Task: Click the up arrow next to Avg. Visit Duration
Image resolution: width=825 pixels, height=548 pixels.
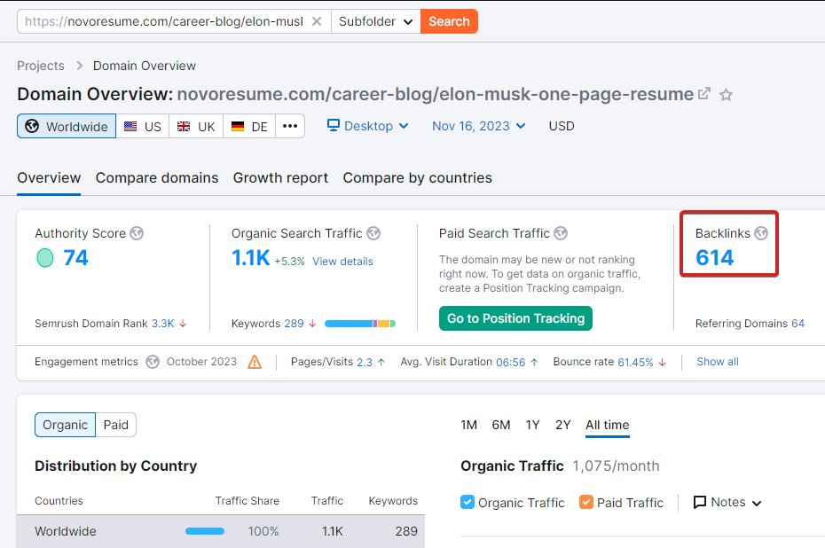Action: pyautogui.click(x=534, y=362)
